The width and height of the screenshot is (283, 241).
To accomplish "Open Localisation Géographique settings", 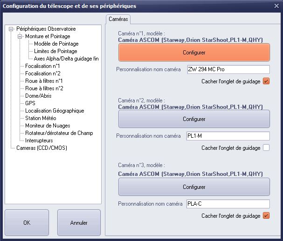I will click(55, 111).
